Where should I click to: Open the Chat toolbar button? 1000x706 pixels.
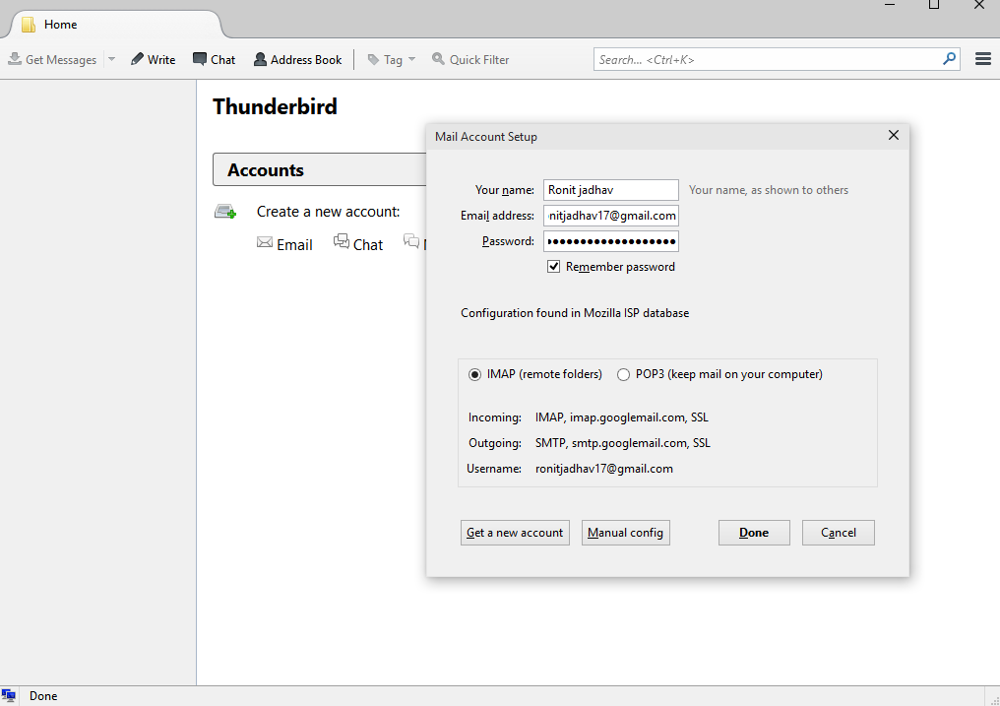(x=215, y=59)
